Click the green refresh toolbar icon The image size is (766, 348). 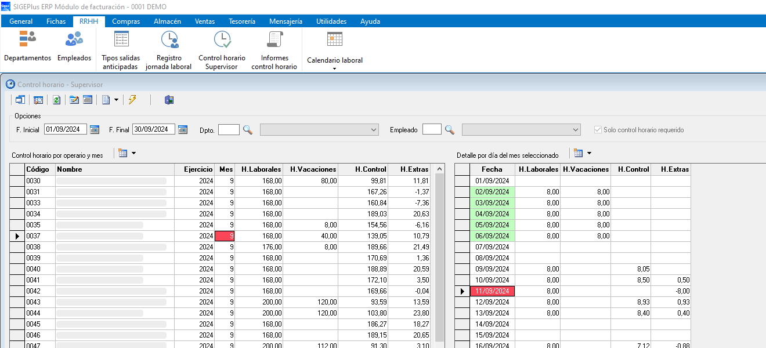click(x=56, y=100)
